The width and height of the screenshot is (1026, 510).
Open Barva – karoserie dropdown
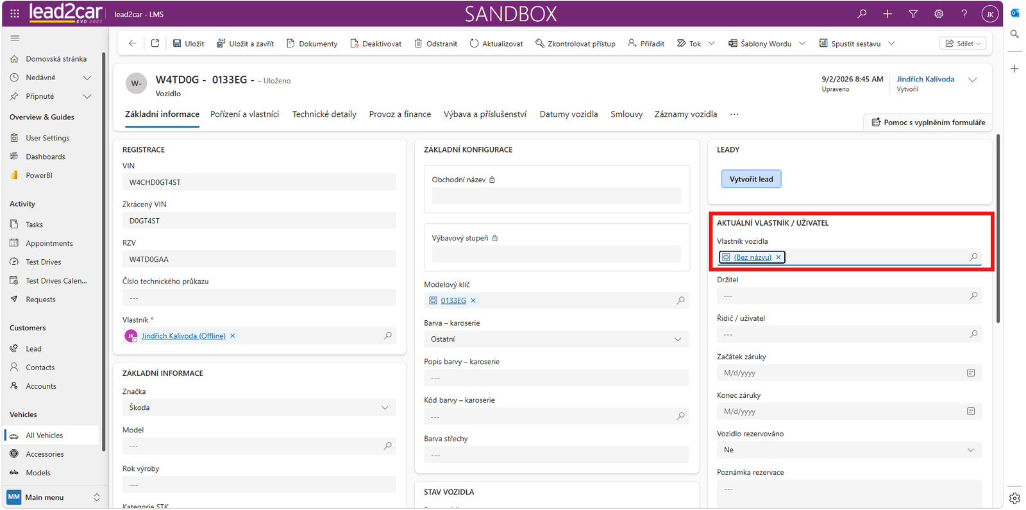click(556, 339)
